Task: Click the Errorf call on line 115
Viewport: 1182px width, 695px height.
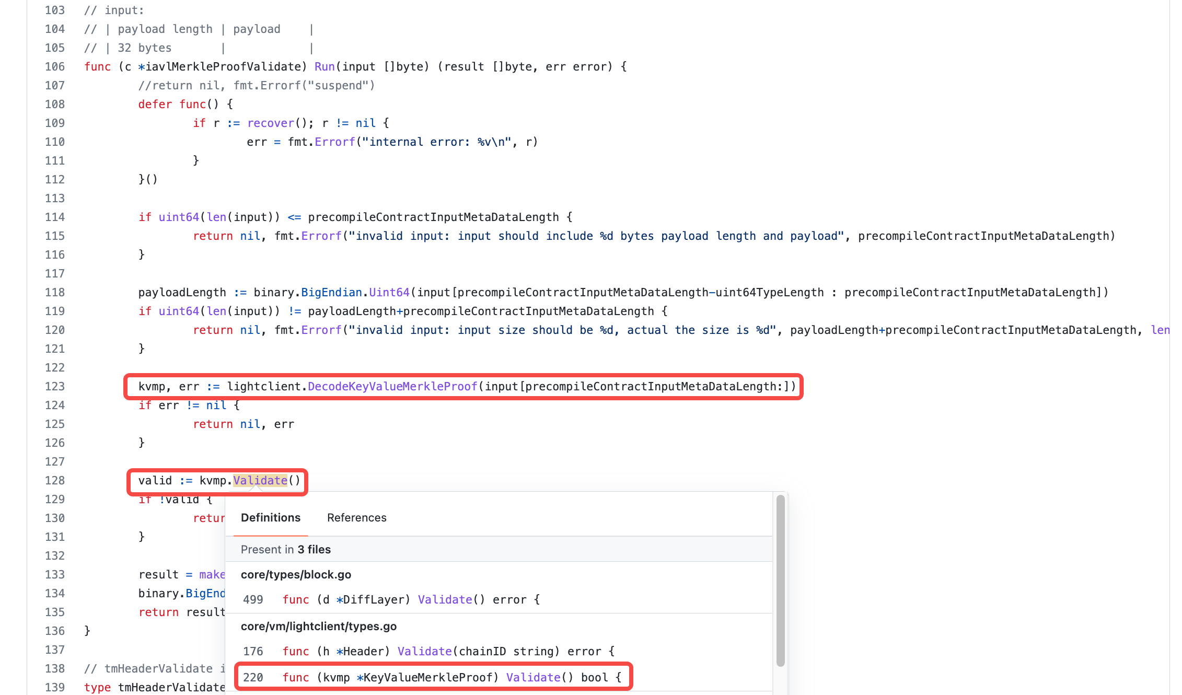Action: coord(321,236)
